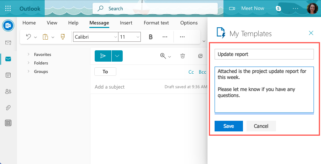Save the Update report template
321x164 pixels.
coord(229,126)
